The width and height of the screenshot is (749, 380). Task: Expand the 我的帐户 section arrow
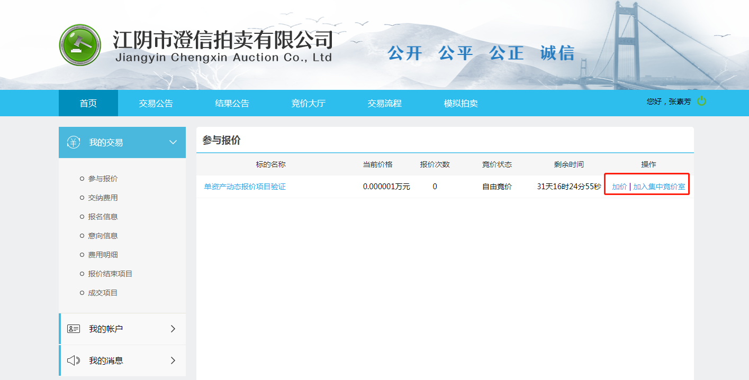pyautogui.click(x=173, y=329)
